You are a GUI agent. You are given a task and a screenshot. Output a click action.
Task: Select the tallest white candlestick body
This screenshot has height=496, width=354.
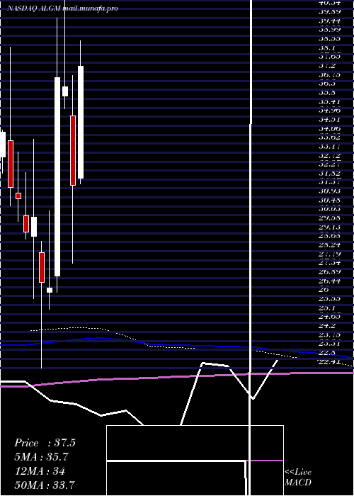point(57,177)
